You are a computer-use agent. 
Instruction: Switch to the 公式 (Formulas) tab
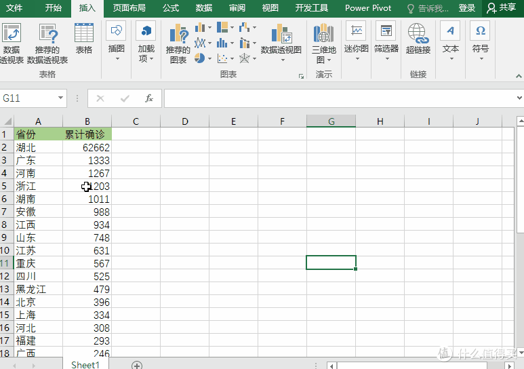[171, 8]
